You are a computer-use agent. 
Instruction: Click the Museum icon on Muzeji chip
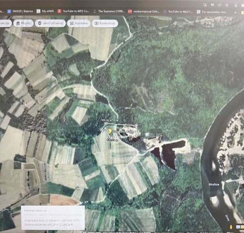[17, 23]
